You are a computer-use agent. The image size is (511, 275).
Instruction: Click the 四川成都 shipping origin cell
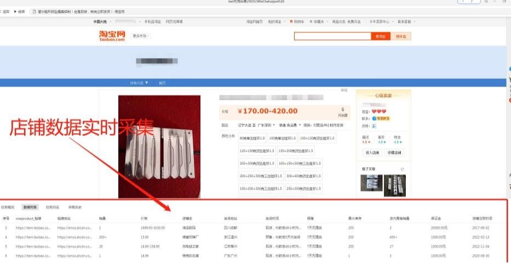(231, 228)
